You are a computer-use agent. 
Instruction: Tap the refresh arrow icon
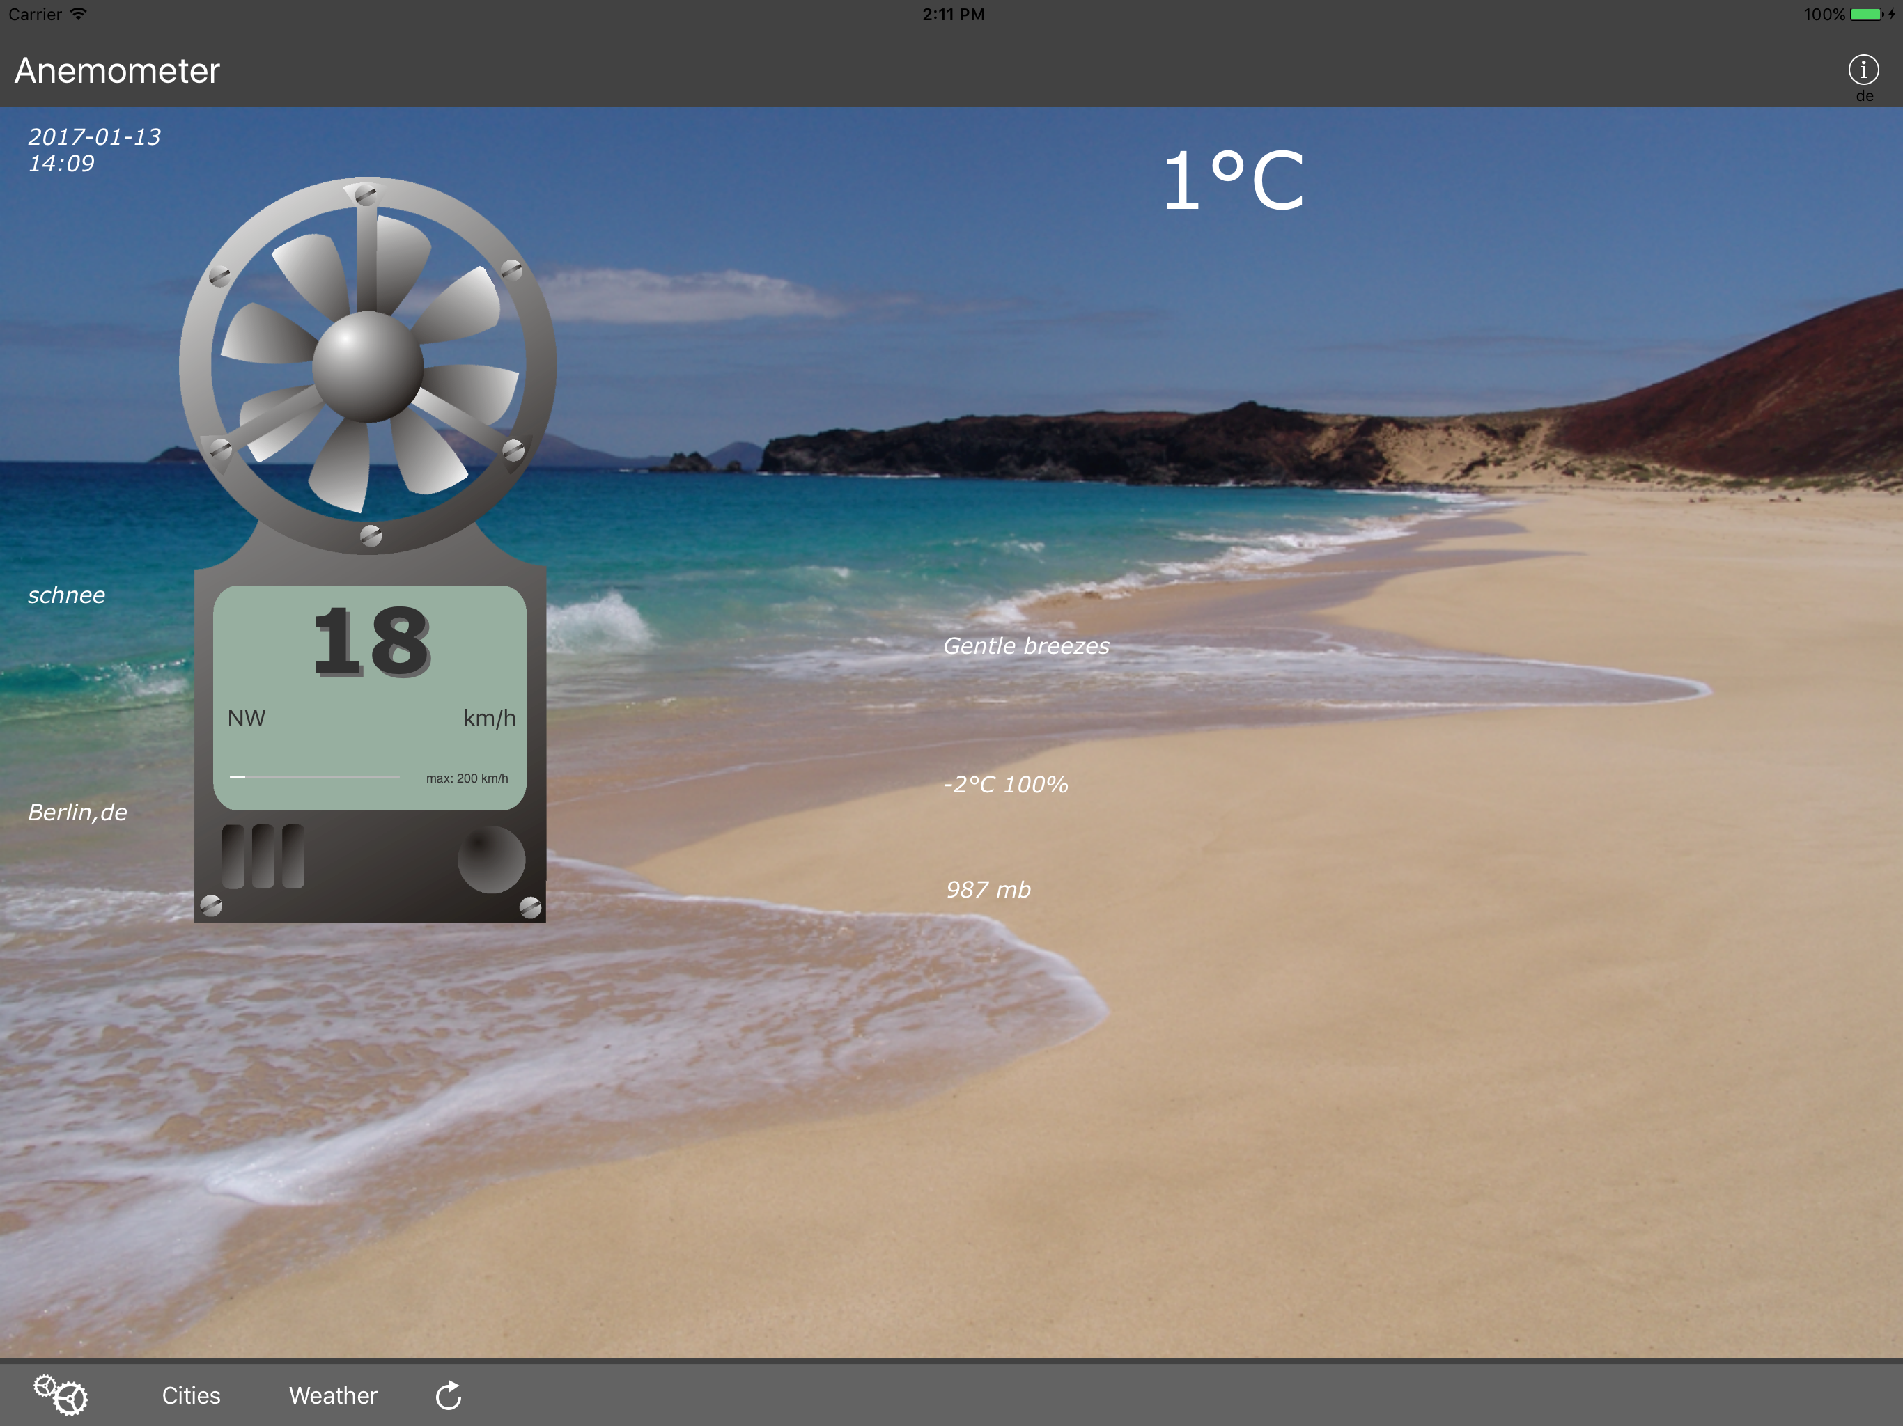coord(448,1395)
